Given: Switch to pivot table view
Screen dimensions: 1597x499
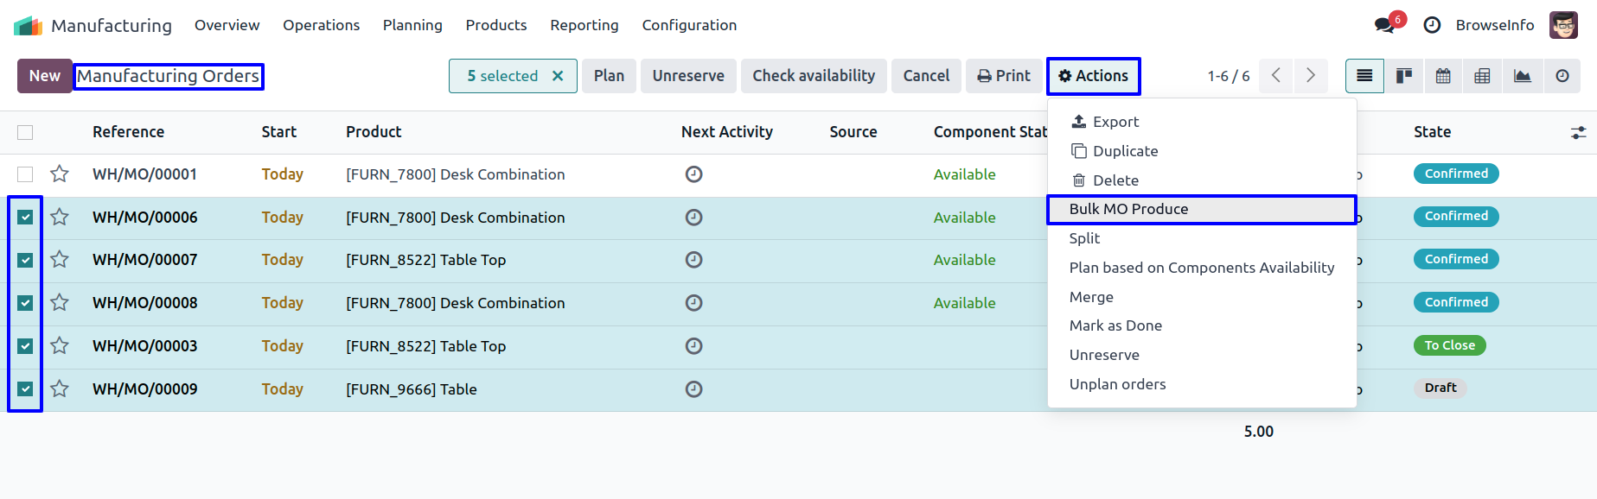Looking at the screenshot, I should [1482, 76].
